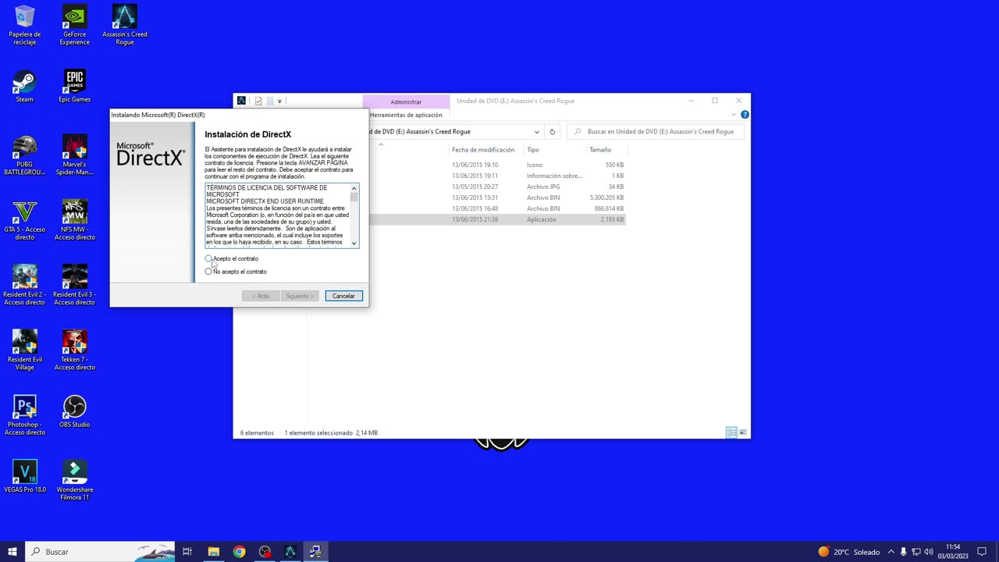
Task: Sort by 'Fecha de modificación' column
Action: [483, 150]
